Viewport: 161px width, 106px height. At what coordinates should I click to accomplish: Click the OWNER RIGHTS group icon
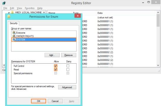click(14, 36)
